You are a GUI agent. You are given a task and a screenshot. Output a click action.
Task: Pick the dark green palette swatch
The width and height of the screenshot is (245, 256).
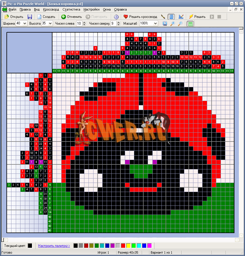click(x=97, y=246)
